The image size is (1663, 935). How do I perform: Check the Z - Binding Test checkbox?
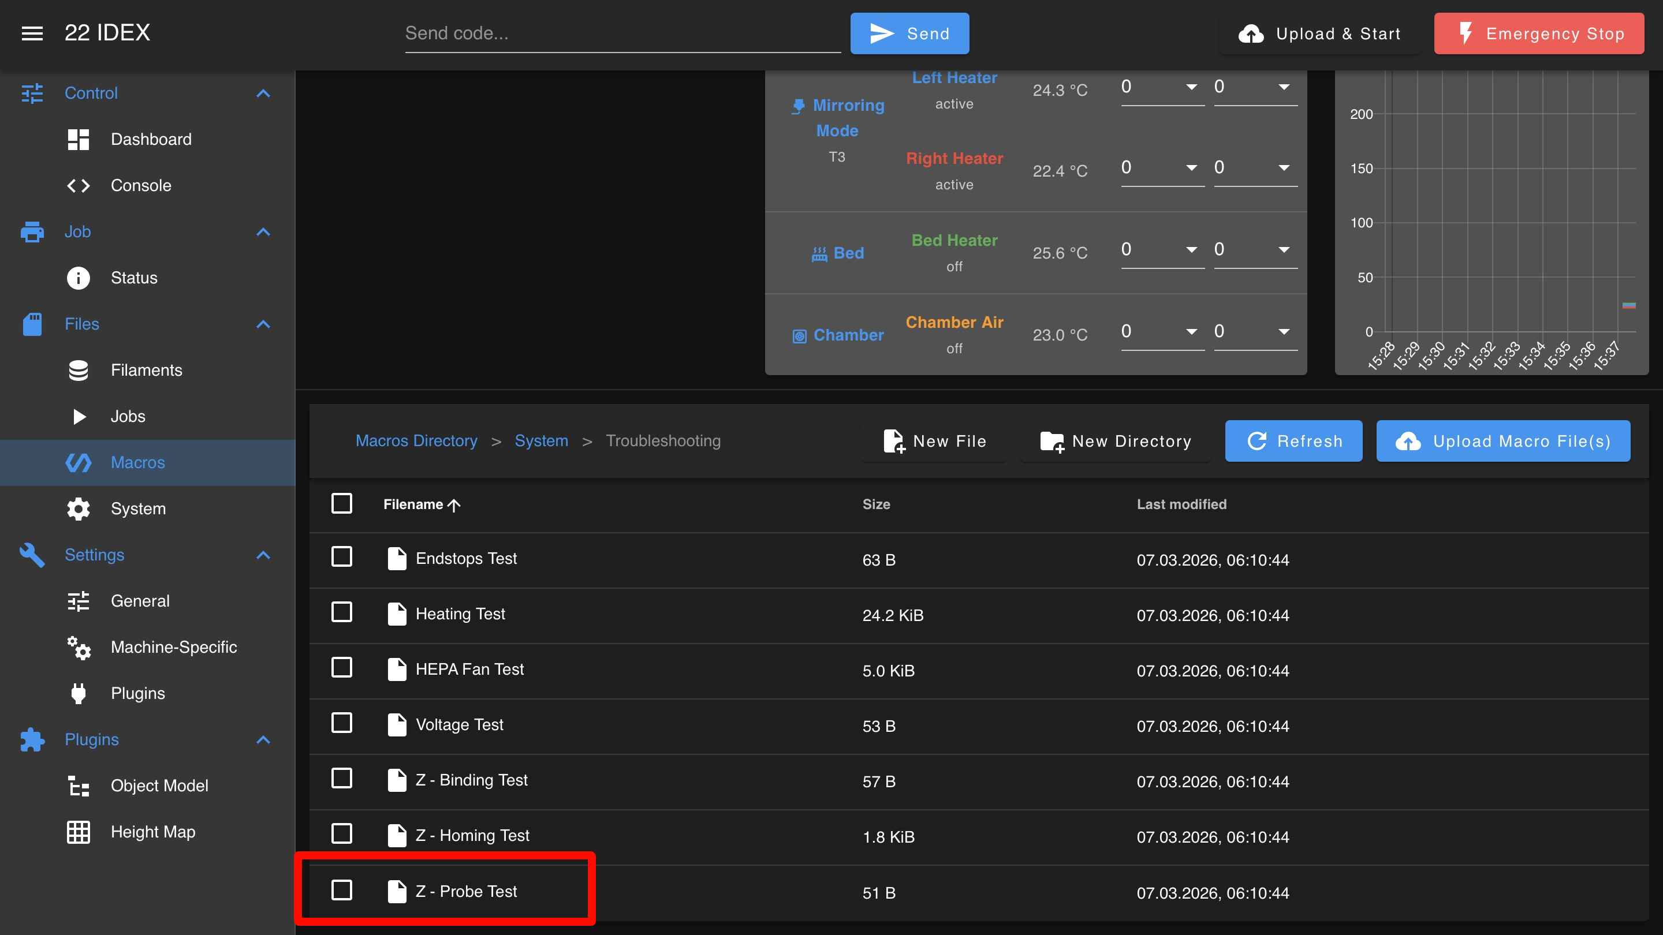[341, 779]
